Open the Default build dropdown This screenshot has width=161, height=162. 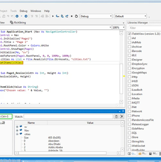[130, 16]
